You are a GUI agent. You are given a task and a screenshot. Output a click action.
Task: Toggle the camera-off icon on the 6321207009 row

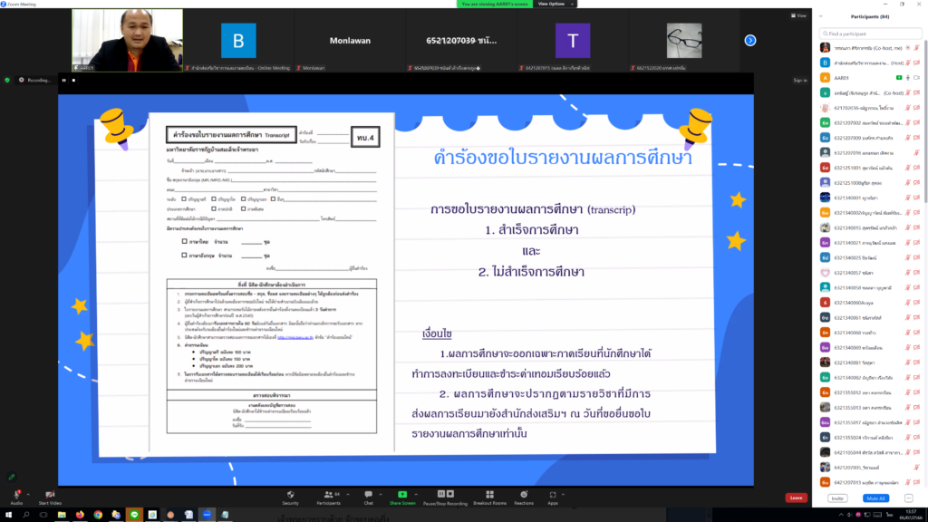pos(917,138)
